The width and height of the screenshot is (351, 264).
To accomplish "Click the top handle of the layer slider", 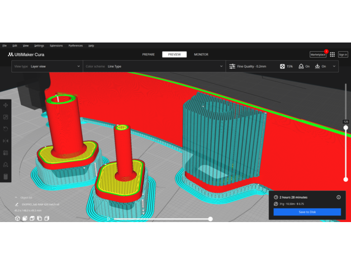I will pos(345,128).
